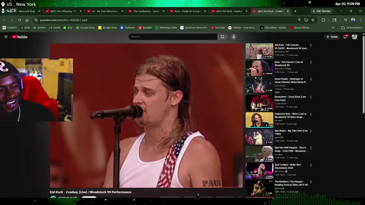Open the Gmail bookmark
365x205 pixels.
click(x=54, y=28)
